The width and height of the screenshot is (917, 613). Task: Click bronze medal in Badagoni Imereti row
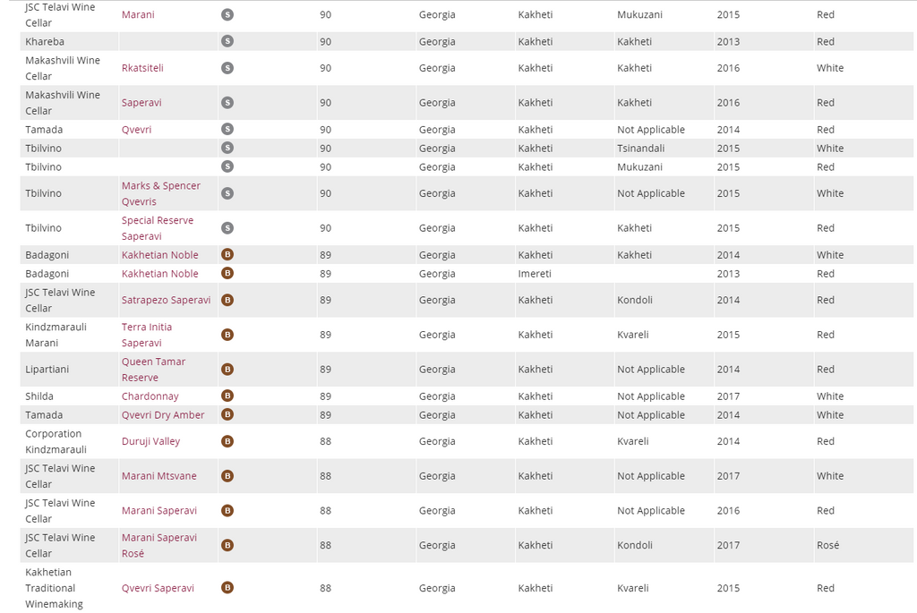227,274
